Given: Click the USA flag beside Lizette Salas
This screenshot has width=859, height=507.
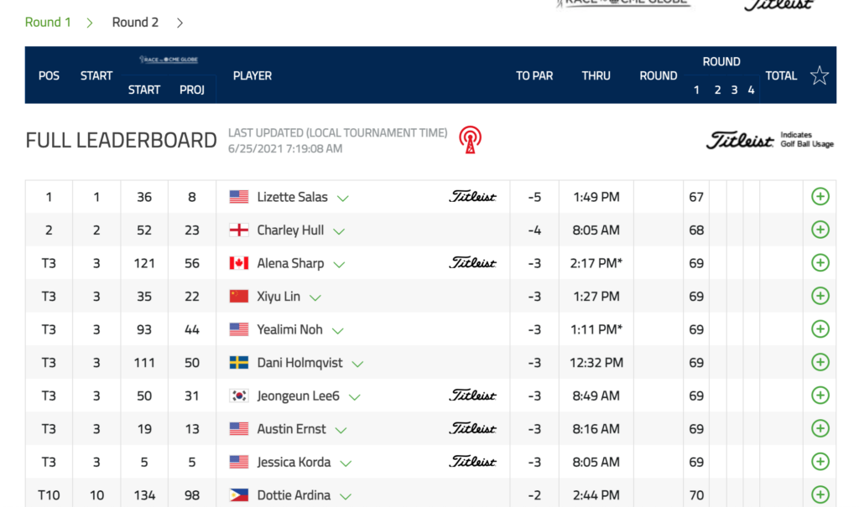Looking at the screenshot, I should 239,197.
